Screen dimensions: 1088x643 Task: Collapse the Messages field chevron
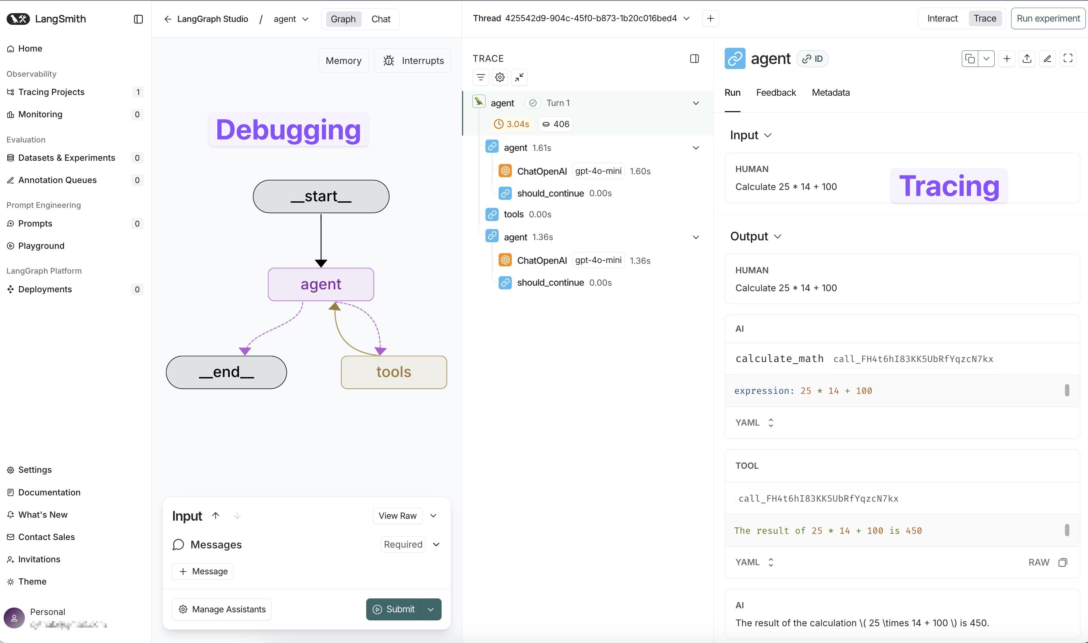436,545
